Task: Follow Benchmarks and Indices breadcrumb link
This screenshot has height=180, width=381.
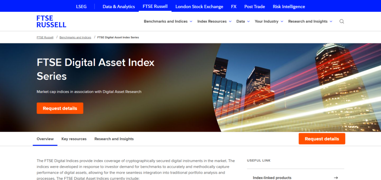Action: [75, 37]
